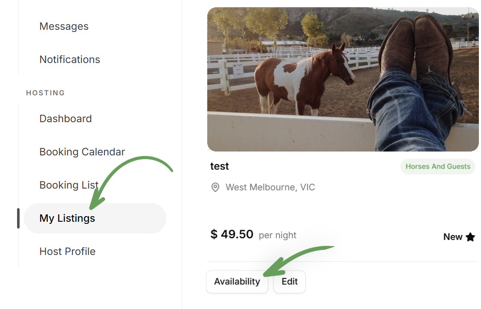Screen dimensions: 481x309
Task: Click the listing title test
Action: (219, 166)
